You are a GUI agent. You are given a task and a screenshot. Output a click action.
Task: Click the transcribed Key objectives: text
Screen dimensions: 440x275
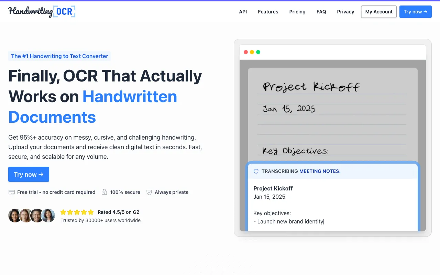pos(272,213)
